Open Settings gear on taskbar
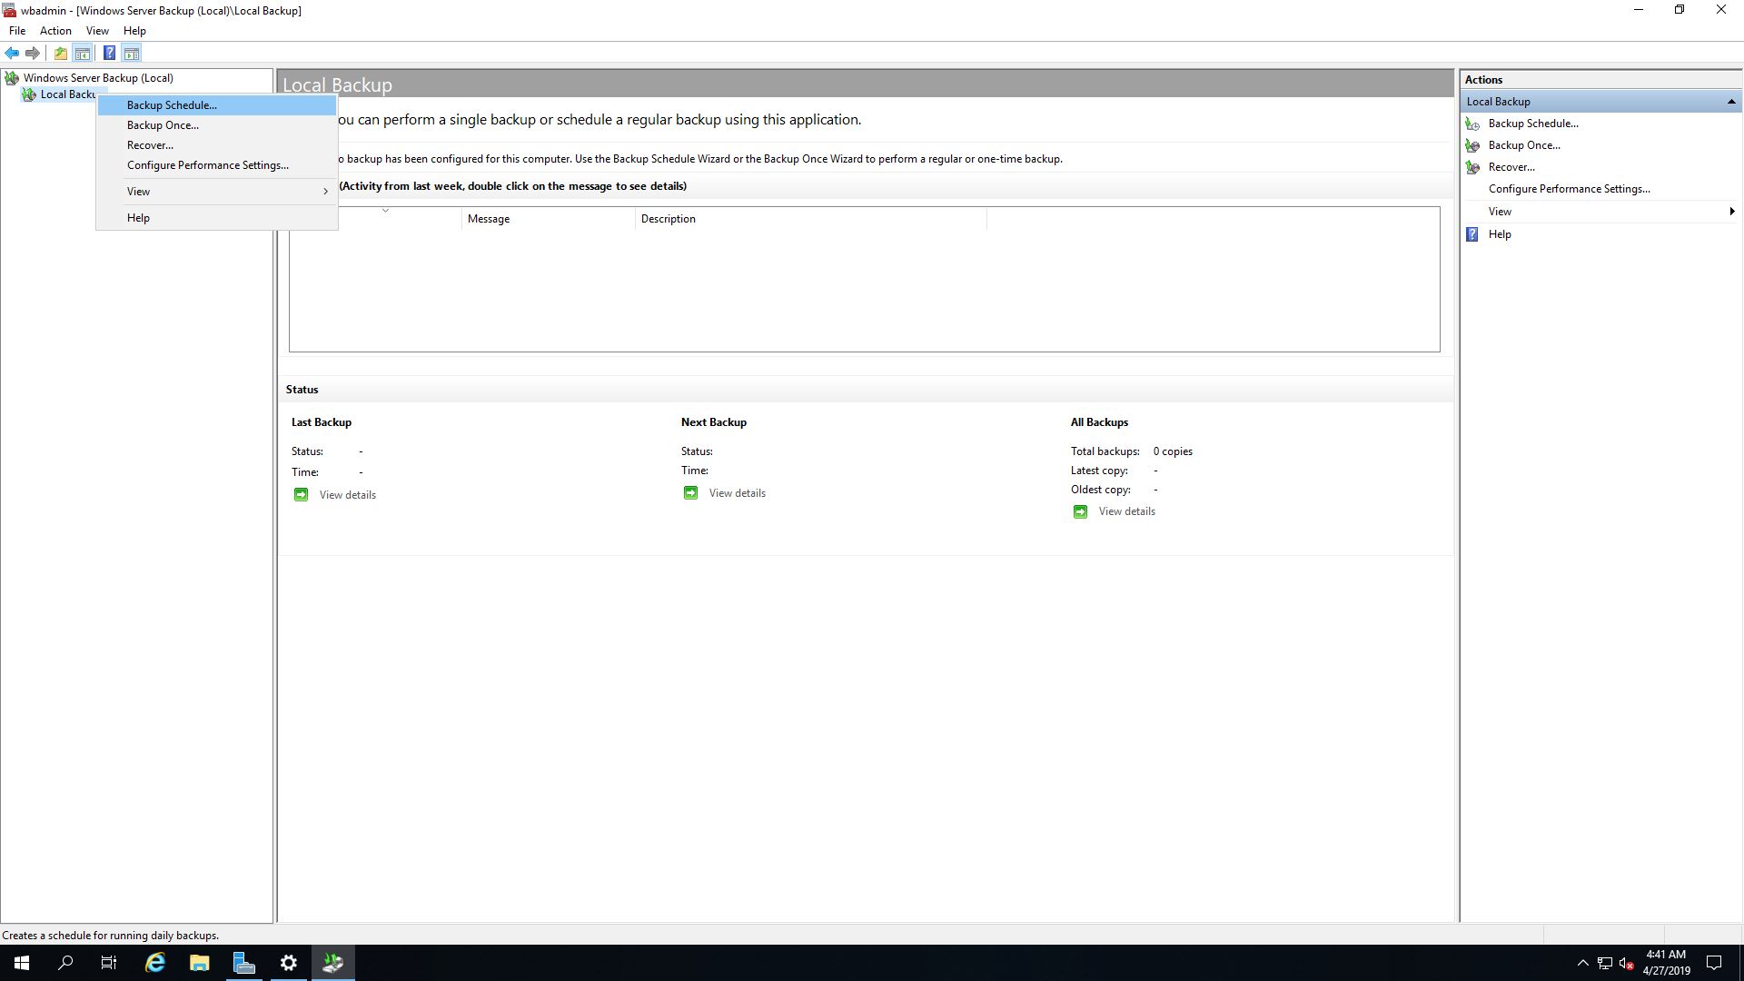 (x=288, y=963)
